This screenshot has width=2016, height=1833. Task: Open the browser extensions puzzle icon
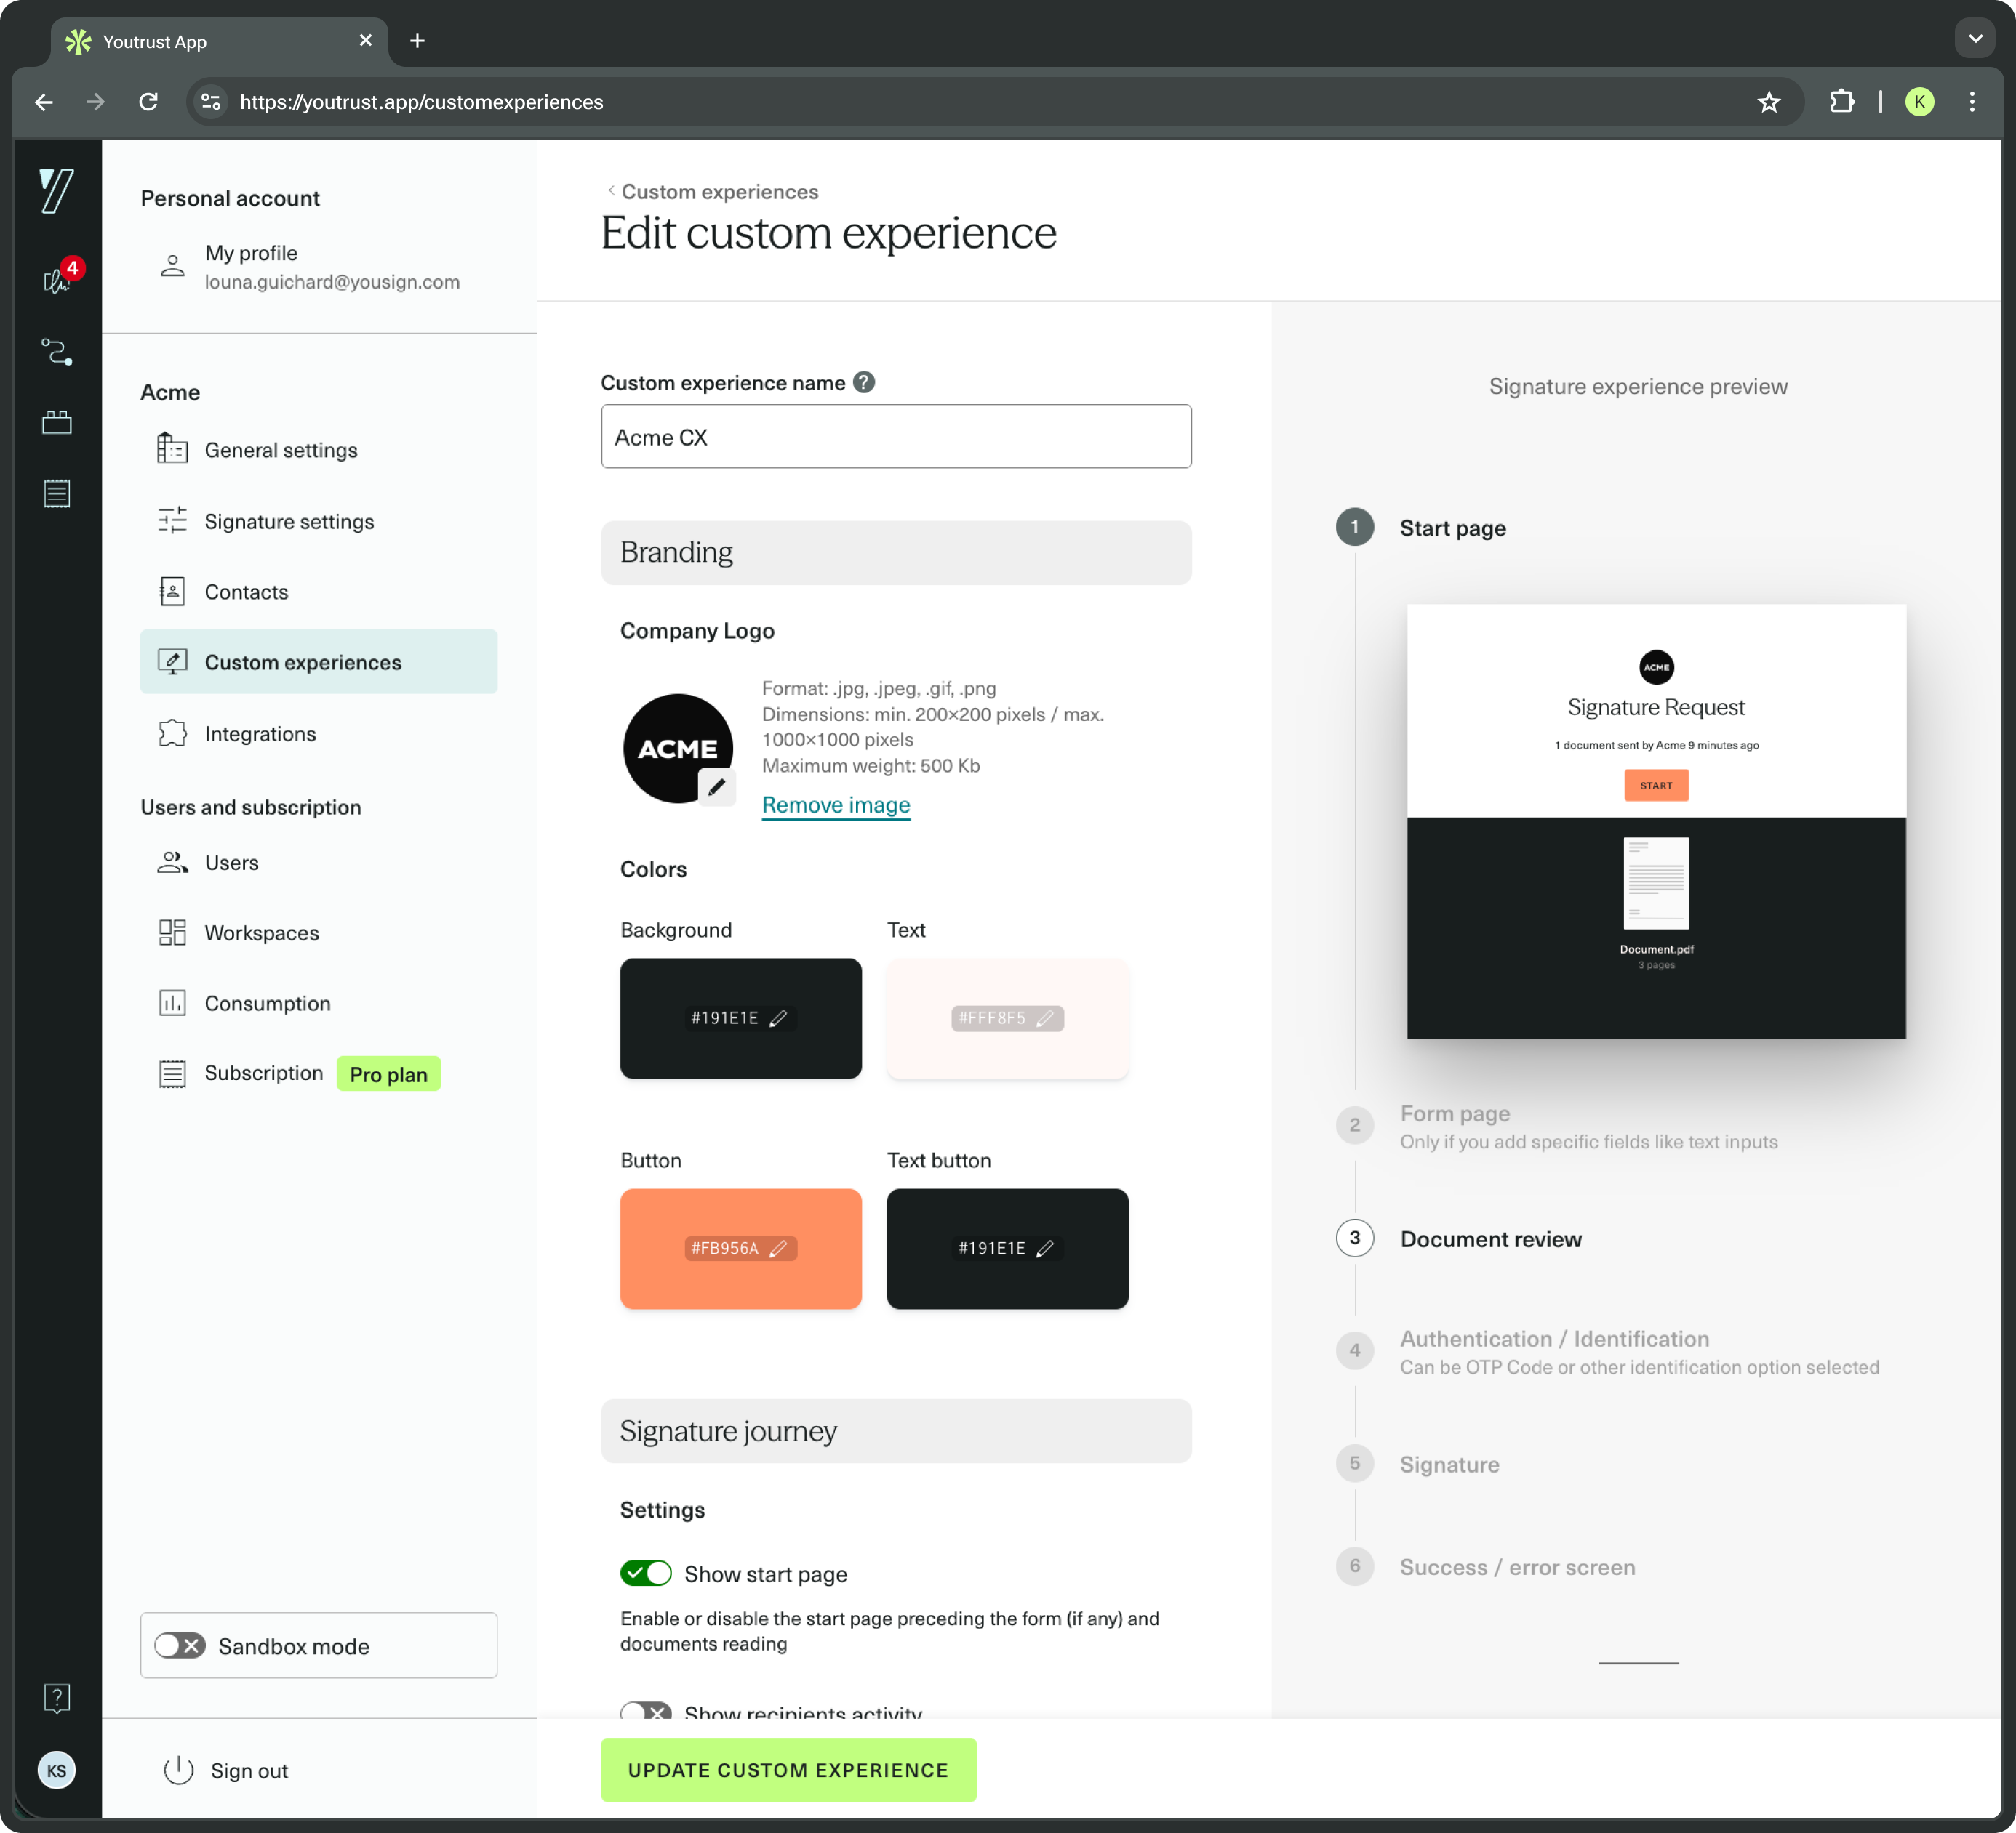click(x=1841, y=102)
